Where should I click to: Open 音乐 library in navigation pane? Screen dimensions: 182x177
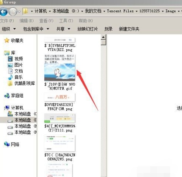point(18,77)
